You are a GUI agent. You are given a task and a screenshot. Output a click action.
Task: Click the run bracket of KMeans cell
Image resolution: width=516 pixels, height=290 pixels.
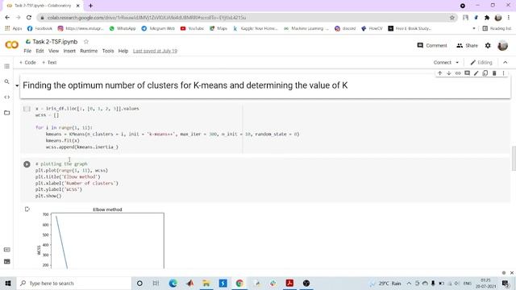coord(27,109)
